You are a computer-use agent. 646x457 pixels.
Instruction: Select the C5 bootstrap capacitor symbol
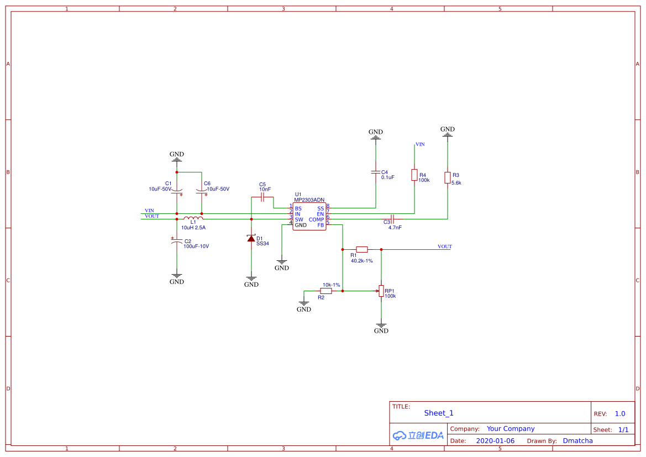click(x=262, y=197)
